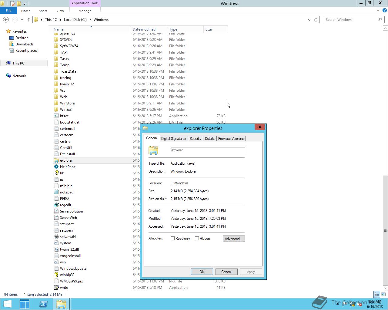Sort by the Name column header
This screenshot has height=310, width=388.
pos(91,29)
